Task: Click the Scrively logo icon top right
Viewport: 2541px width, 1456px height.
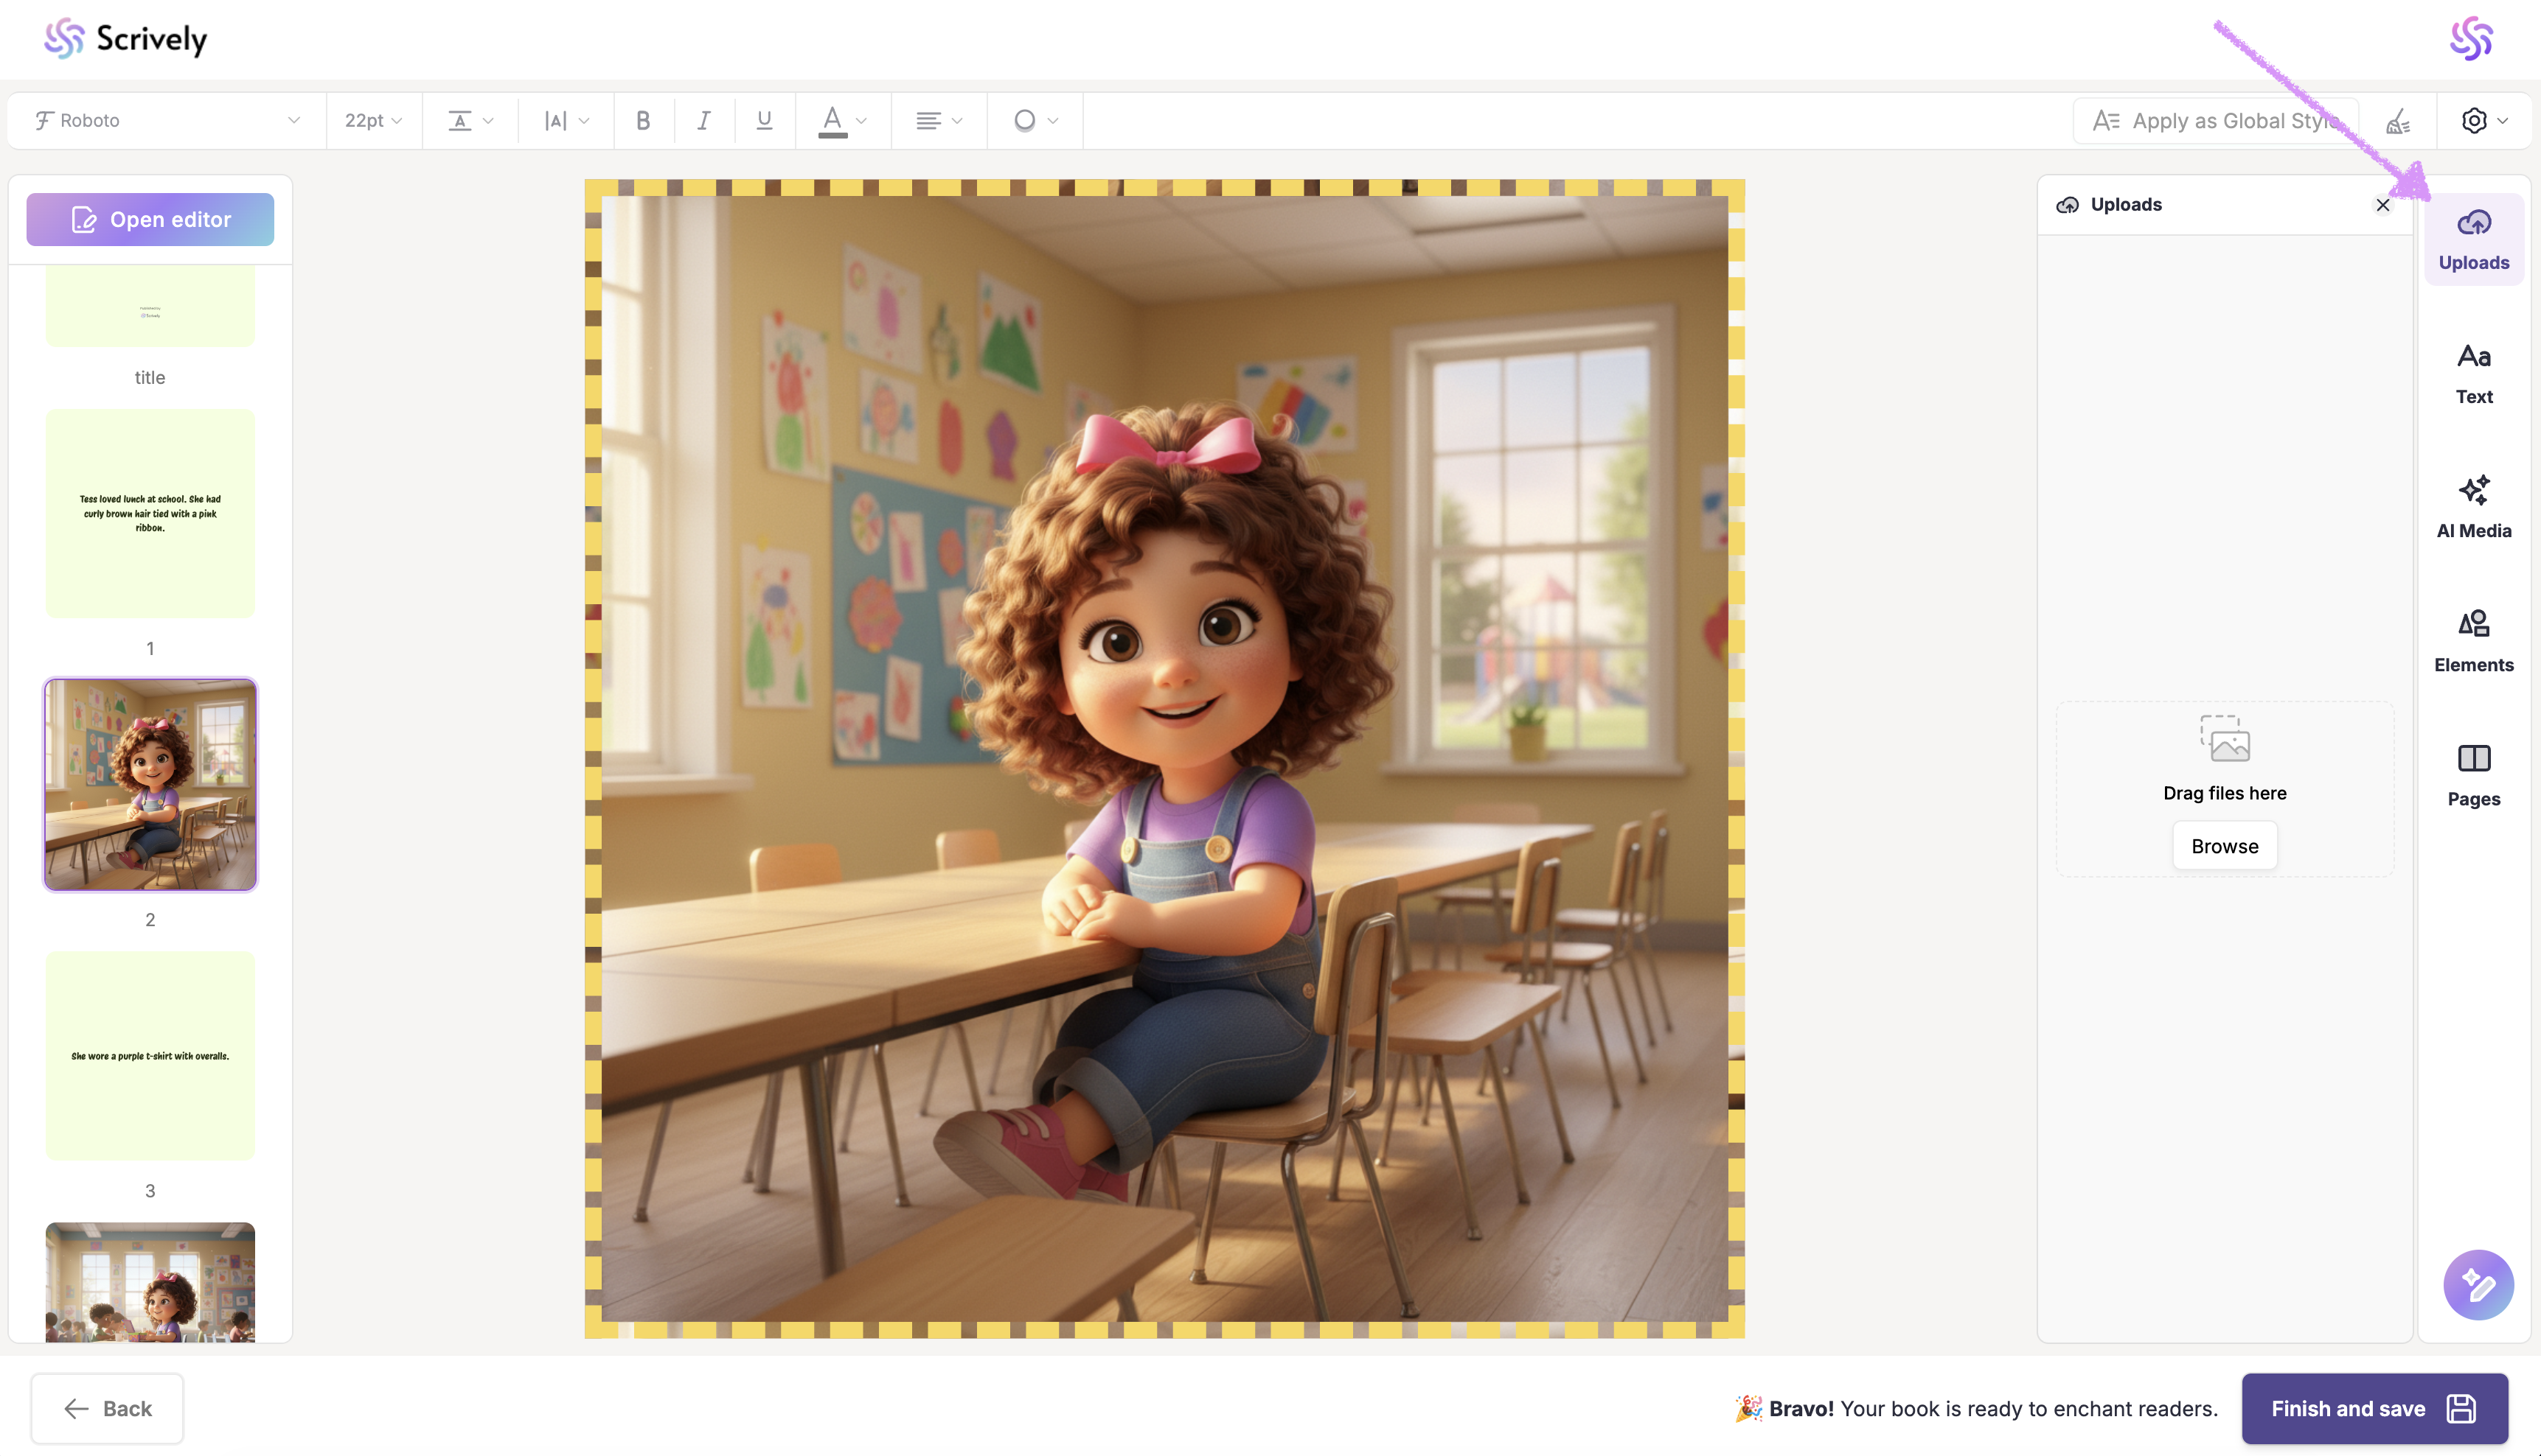Action: click(x=2470, y=39)
